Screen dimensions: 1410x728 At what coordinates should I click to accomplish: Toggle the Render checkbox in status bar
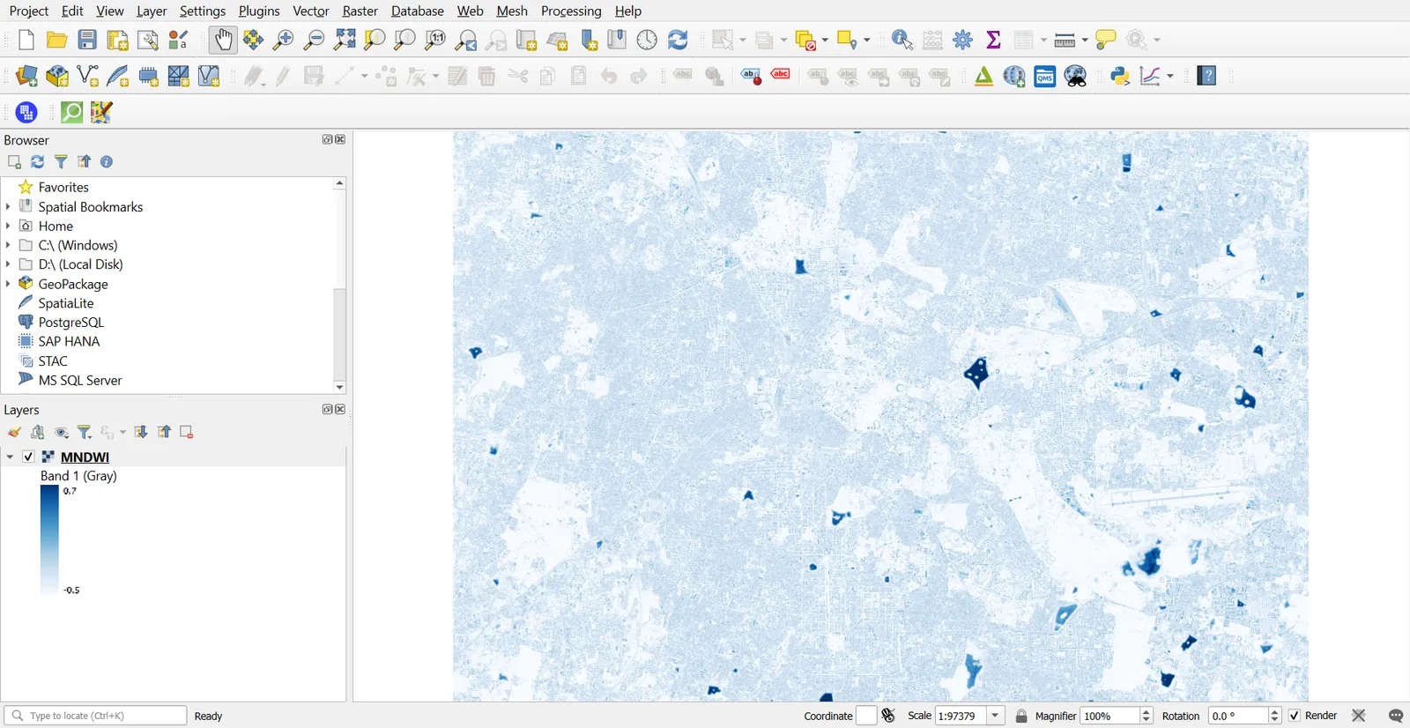tap(1295, 716)
